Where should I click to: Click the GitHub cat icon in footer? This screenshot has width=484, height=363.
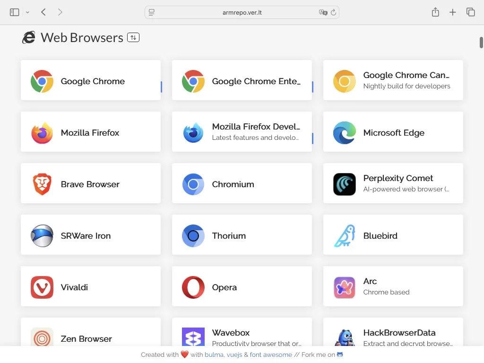340,354
